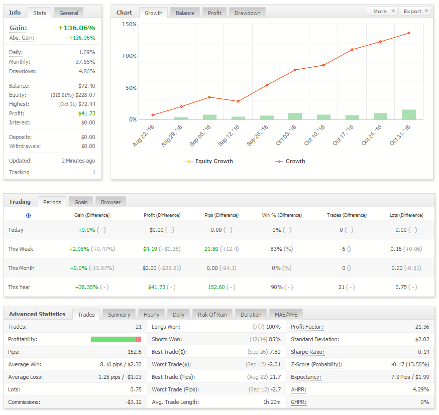This screenshot has height=415, width=439.
Task: Open the Summary statistics tab
Action: [119, 314]
